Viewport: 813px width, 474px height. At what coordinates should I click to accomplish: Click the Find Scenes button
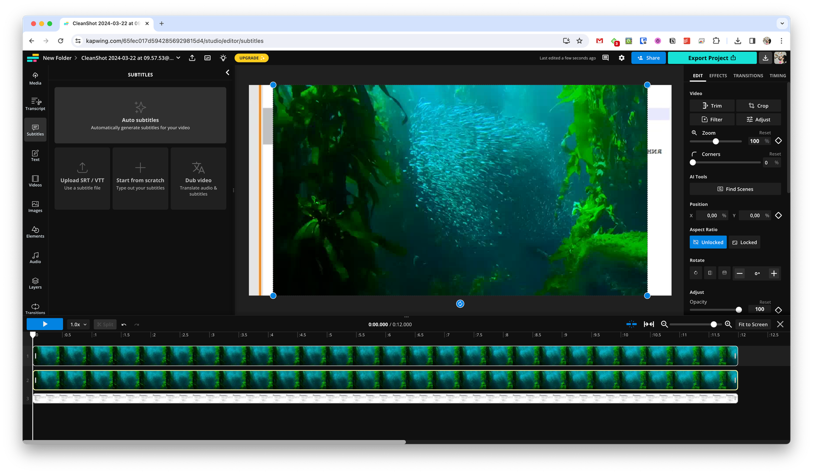(x=735, y=189)
